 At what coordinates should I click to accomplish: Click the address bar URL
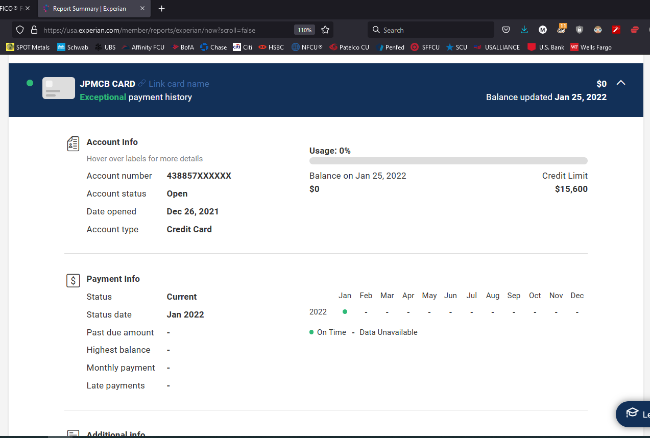click(149, 30)
